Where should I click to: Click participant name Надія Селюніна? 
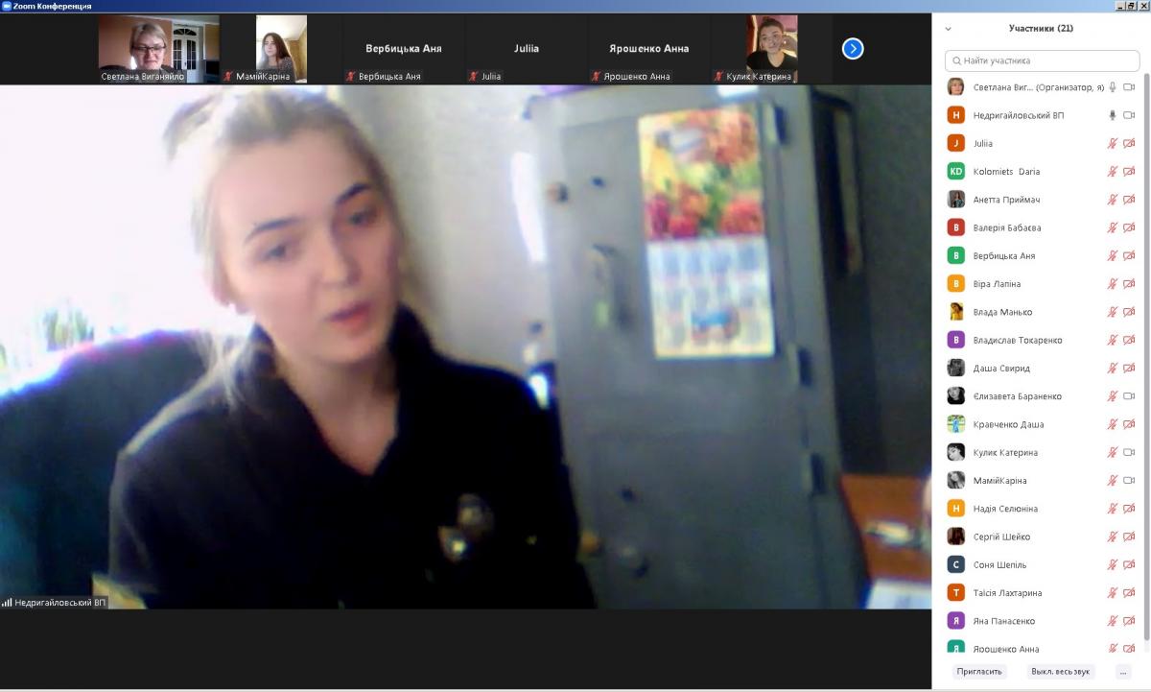pyautogui.click(x=1005, y=509)
